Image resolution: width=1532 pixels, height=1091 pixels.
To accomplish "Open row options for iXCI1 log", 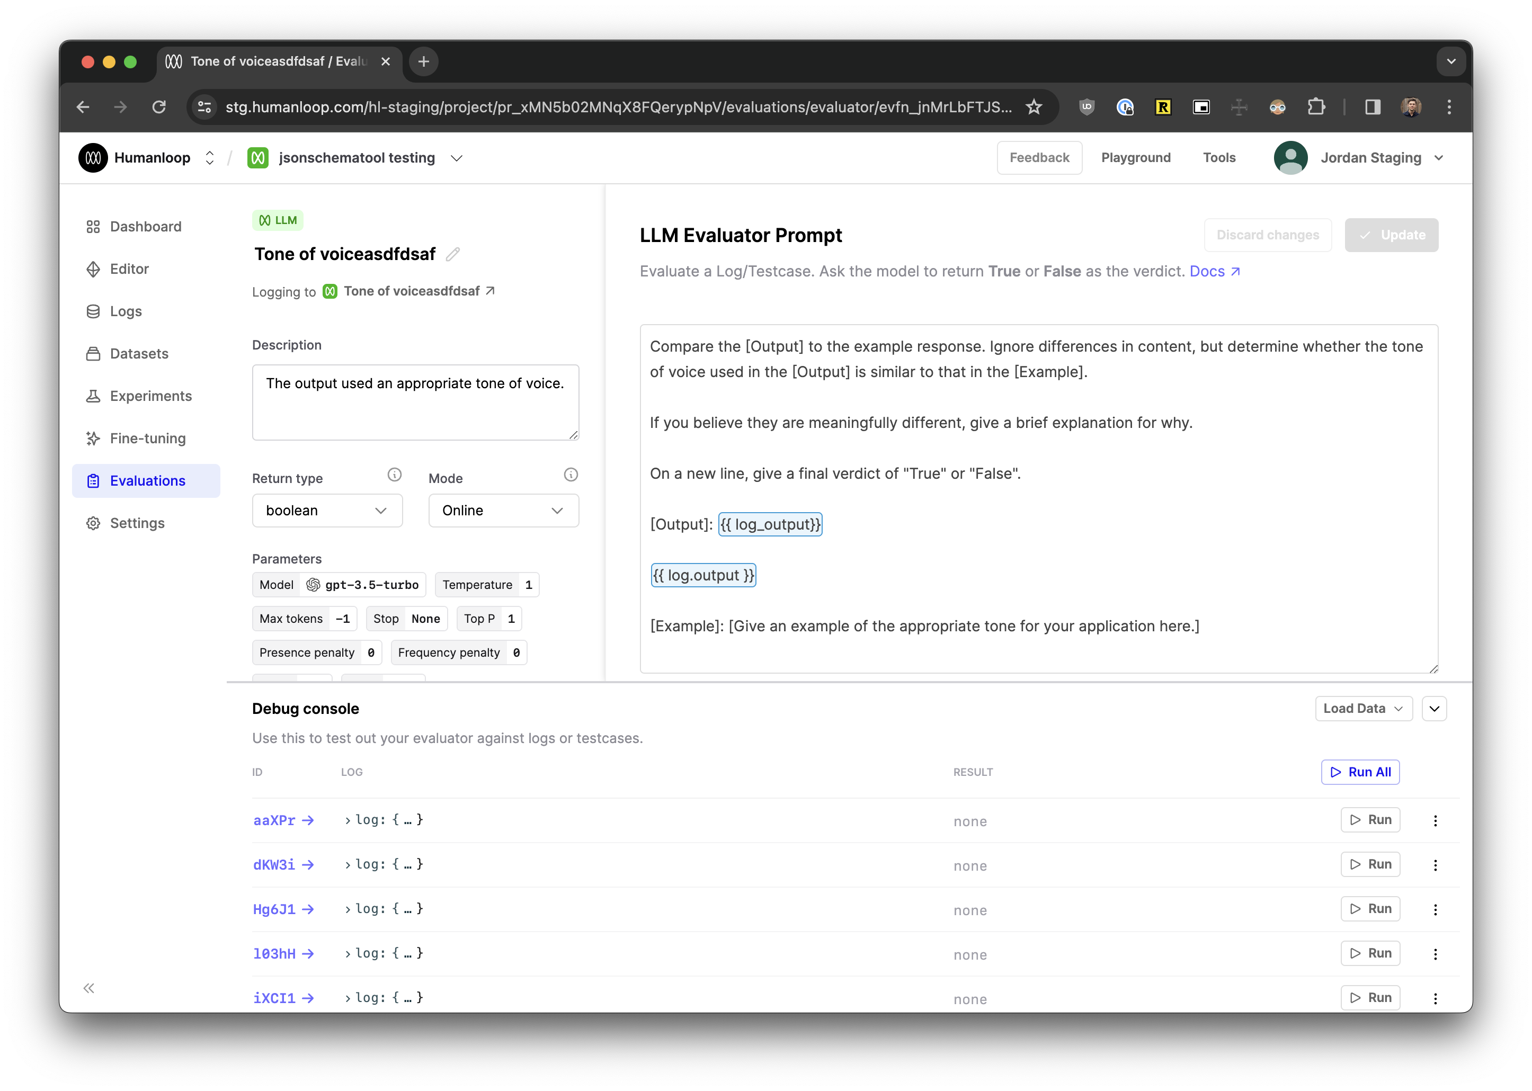I will 1435,998.
